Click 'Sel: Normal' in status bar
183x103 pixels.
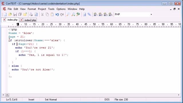[x=51, y=100]
